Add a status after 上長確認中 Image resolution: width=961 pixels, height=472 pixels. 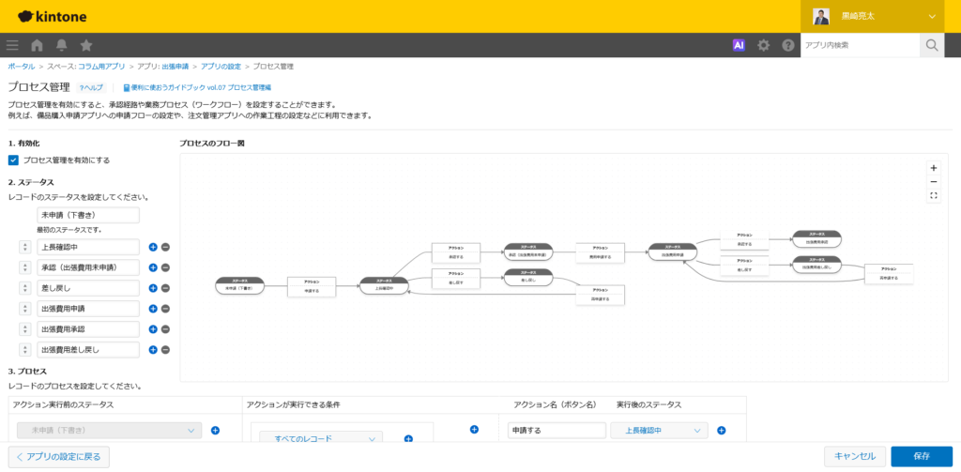coord(153,248)
